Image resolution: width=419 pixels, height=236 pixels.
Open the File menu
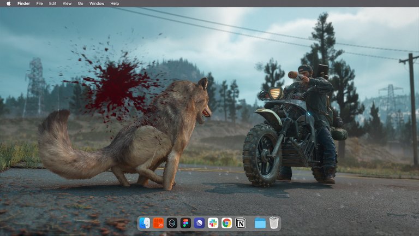point(39,3)
